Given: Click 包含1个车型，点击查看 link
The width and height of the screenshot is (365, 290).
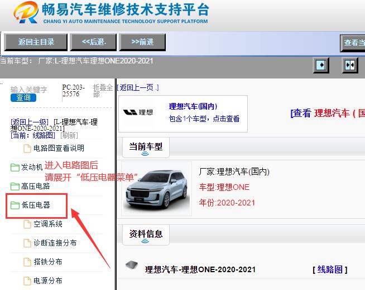Looking at the screenshot, I should [204, 119].
